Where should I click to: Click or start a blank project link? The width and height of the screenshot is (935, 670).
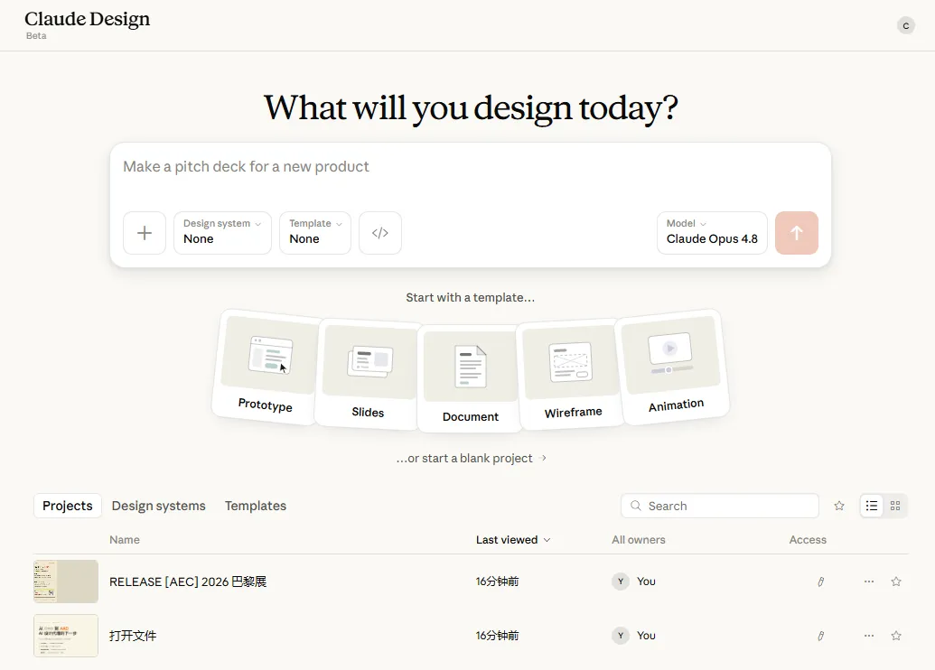click(x=471, y=459)
